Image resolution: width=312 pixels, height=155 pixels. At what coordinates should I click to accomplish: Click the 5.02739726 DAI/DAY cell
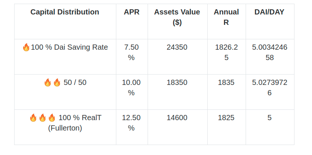tap(270, 88)
